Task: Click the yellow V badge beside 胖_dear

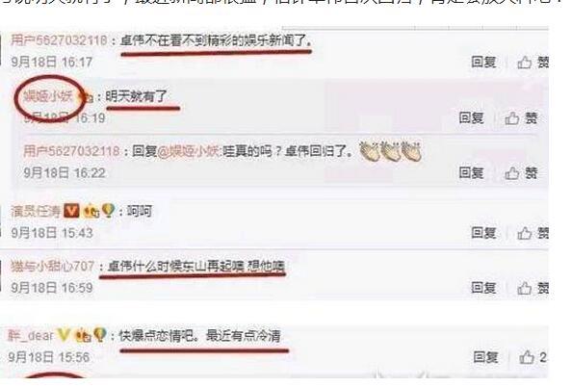Action: pyautogui.click(x=64, y=335)
